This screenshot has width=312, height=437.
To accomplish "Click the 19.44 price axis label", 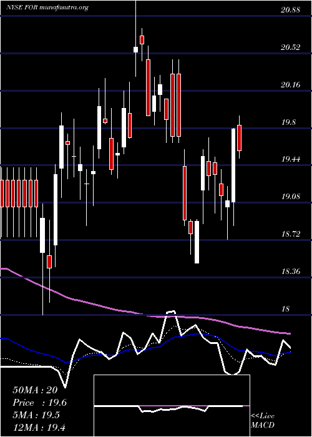I will 290,159.
